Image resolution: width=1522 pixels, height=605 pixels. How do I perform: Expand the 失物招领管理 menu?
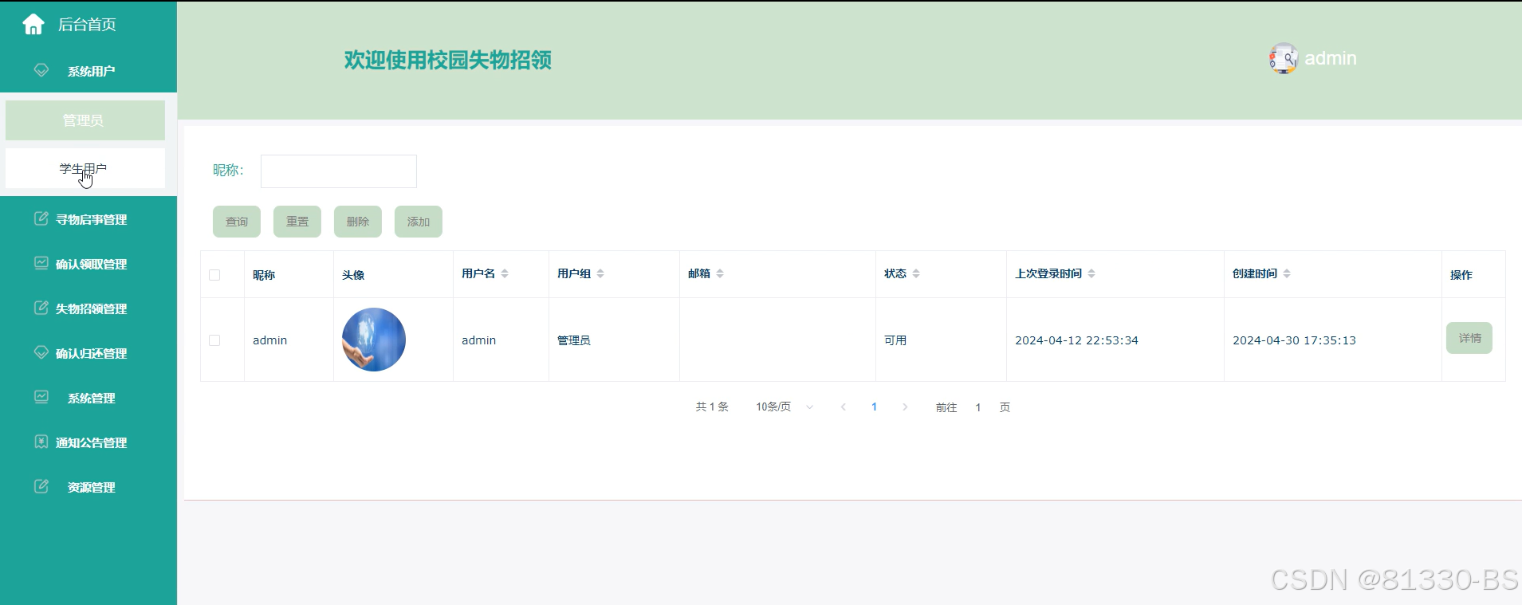(88, 308)
